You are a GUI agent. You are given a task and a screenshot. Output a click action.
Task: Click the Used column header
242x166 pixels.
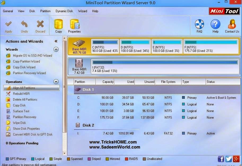click(x=124, y=82)
